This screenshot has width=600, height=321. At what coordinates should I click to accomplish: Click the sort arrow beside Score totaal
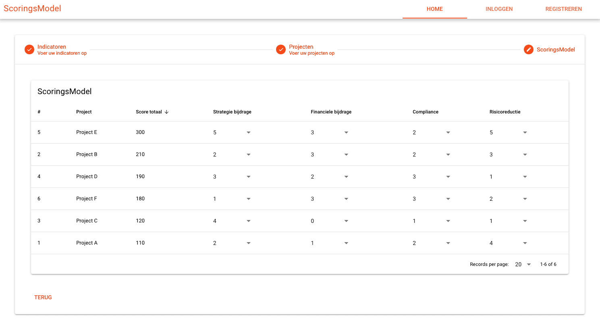166,112
